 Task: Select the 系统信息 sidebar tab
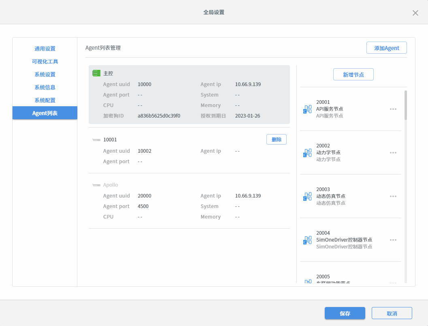pyautogui.click(x=45, y=87)
